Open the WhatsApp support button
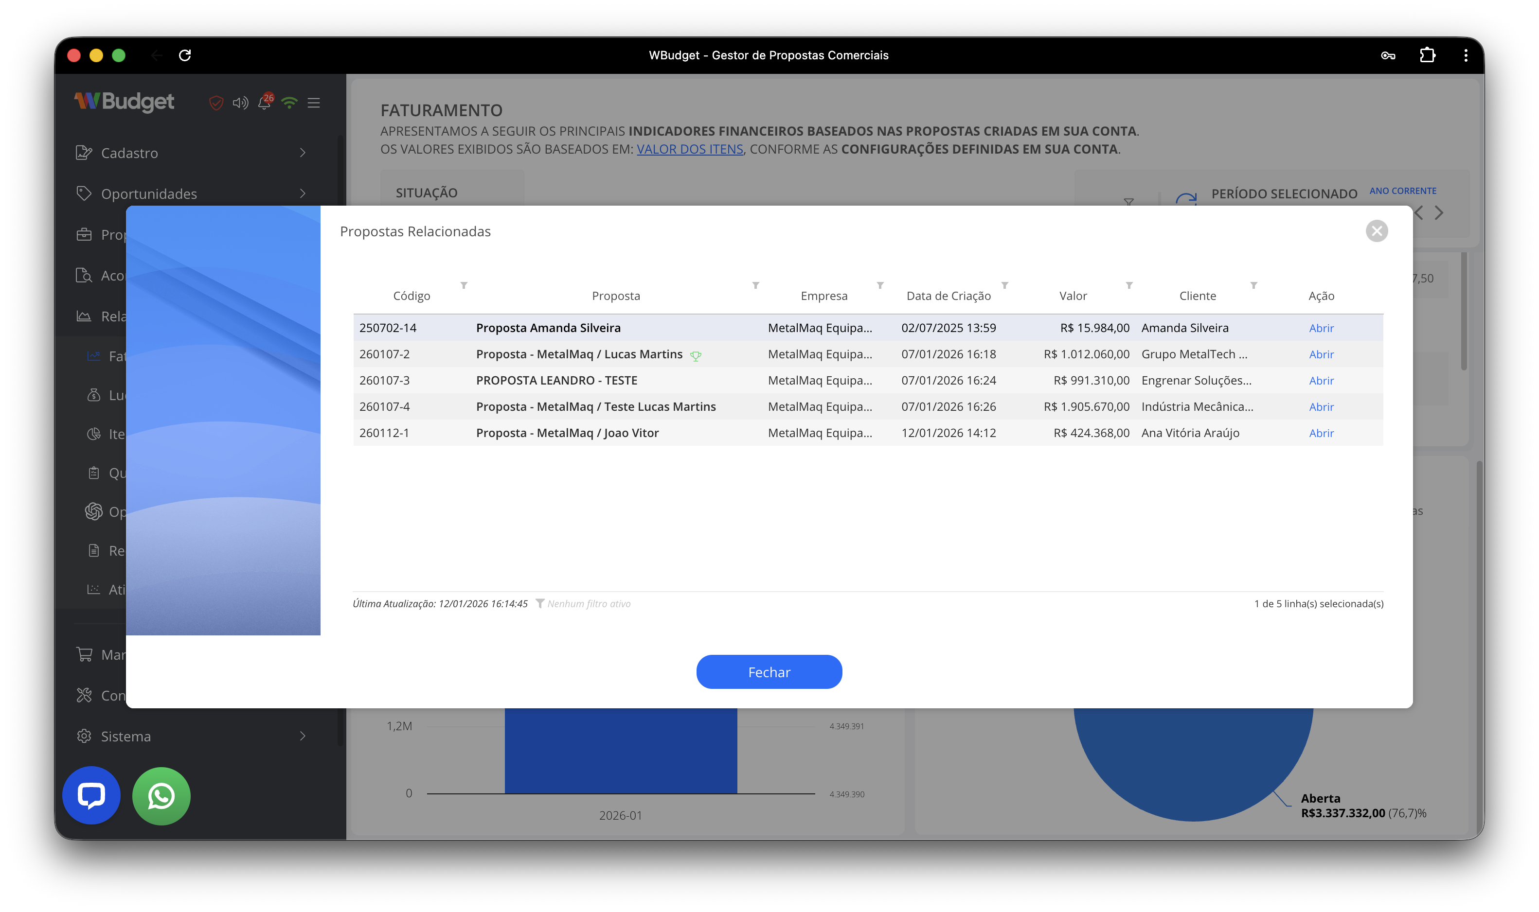 [161, 795]
